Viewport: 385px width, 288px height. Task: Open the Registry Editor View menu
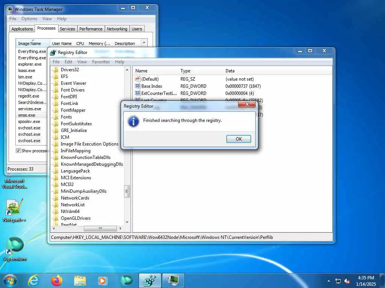82,62
